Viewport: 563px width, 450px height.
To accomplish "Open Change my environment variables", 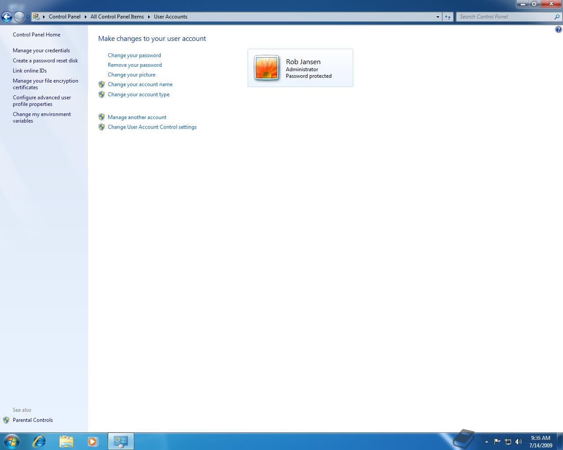I will click(42, 117).
